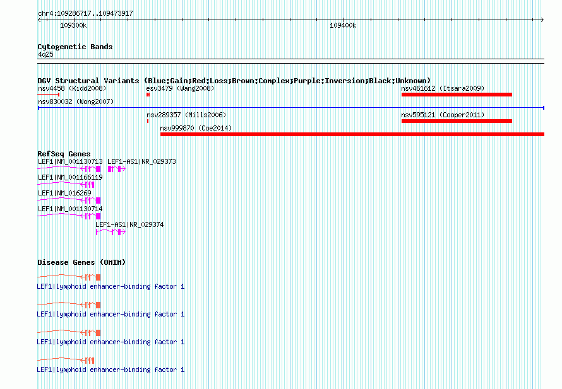Open the first LEF1 lymphoid enhancer-binding factor link
The height and width of the screenshot is (389, 562).
coord(111,286)
